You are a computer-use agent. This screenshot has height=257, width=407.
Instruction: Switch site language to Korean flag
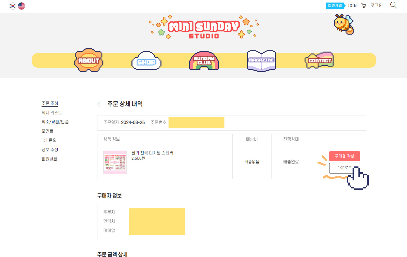coord(13,6)
